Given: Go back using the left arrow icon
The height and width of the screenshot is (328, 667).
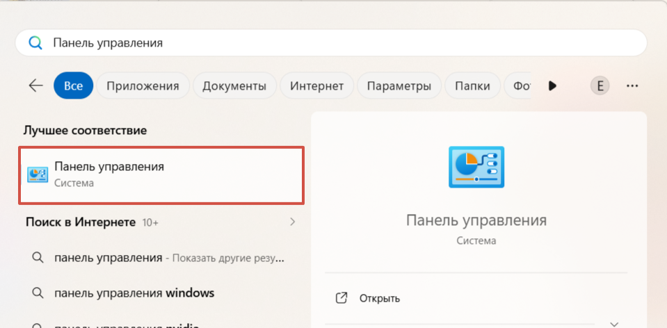Looking at the screenshot, I should coord(35,86).
